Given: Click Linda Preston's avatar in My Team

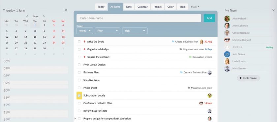Looking at the screenshot, I should (x=227, y=61).
